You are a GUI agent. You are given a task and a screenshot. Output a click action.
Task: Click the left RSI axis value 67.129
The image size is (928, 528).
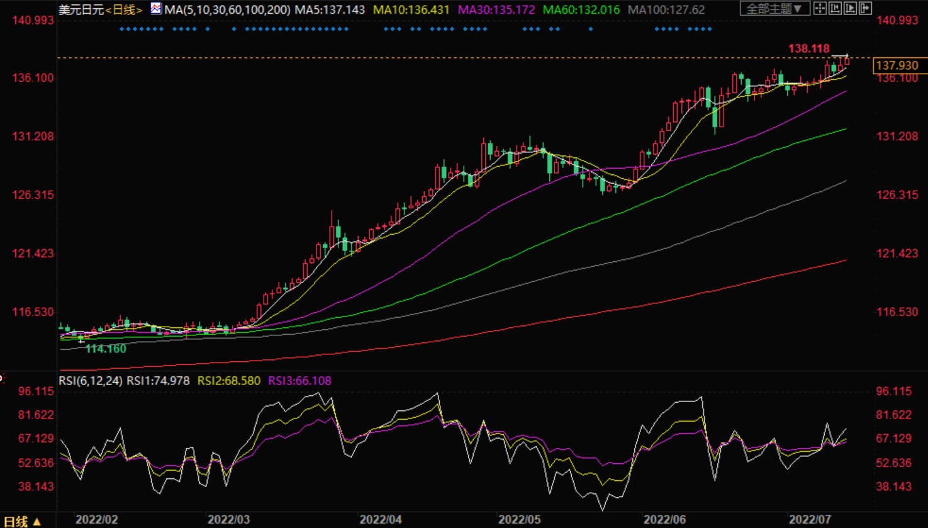[36, 439]
